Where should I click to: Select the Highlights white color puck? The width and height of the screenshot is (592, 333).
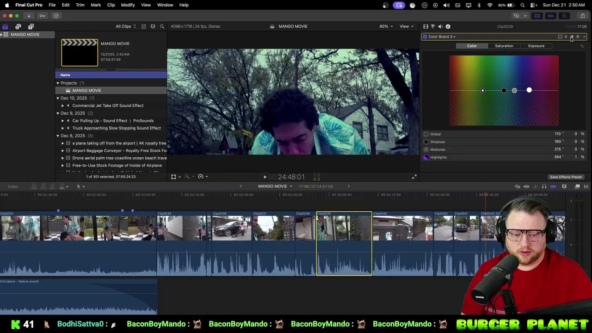coord(529,90)
